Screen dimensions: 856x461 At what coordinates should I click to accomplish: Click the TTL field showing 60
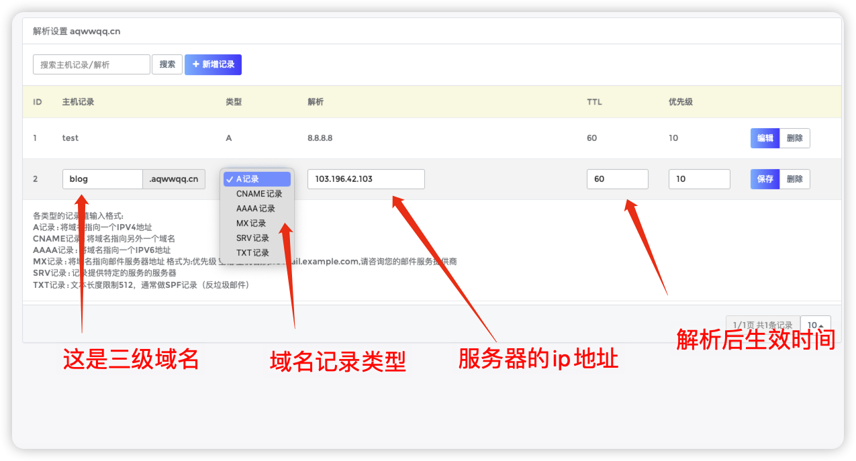617,179
